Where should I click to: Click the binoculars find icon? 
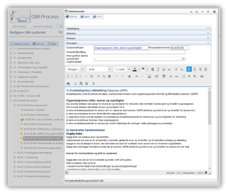tap(68, 83)
